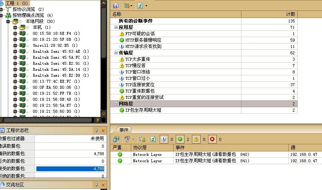Image resolution: width=322 pixels, height=190 pixels.
Task: Collapse the 本地网段 (30) tree node
Action: click(x=8, y=21)
